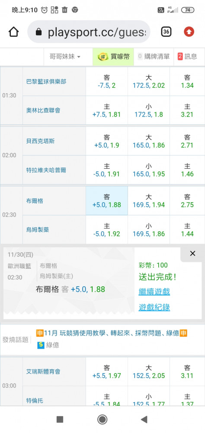
Task: Open the 哥哥妹妹 user dropdown
Action: coord(65,57)
